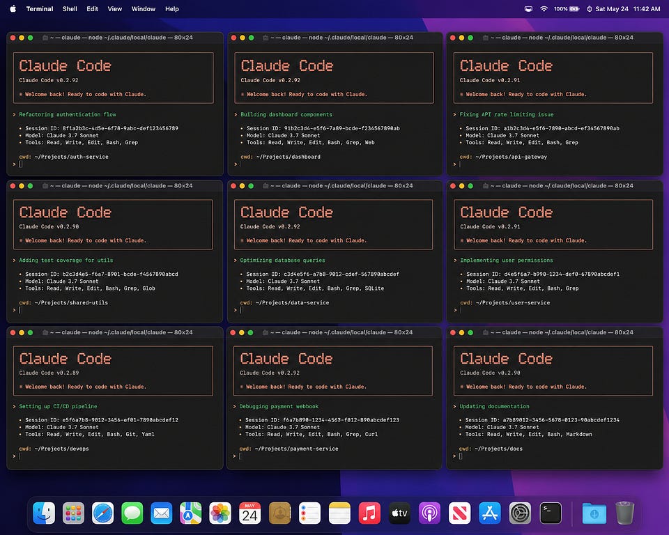The image size is (669, 535).
Task: Open the Trash in the dock
Action: [x=624, y=513]
